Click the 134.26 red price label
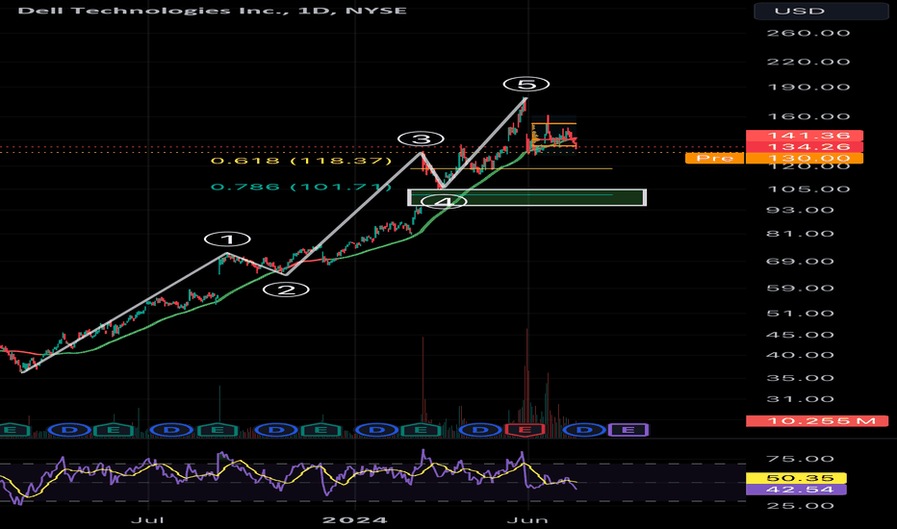 coord(805,147)
